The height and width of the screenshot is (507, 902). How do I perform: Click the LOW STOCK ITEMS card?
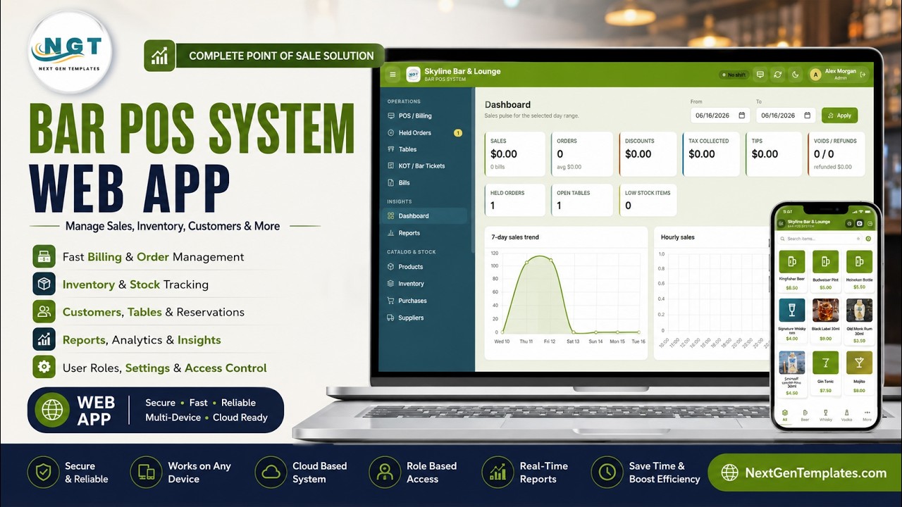tap(648, 200)
